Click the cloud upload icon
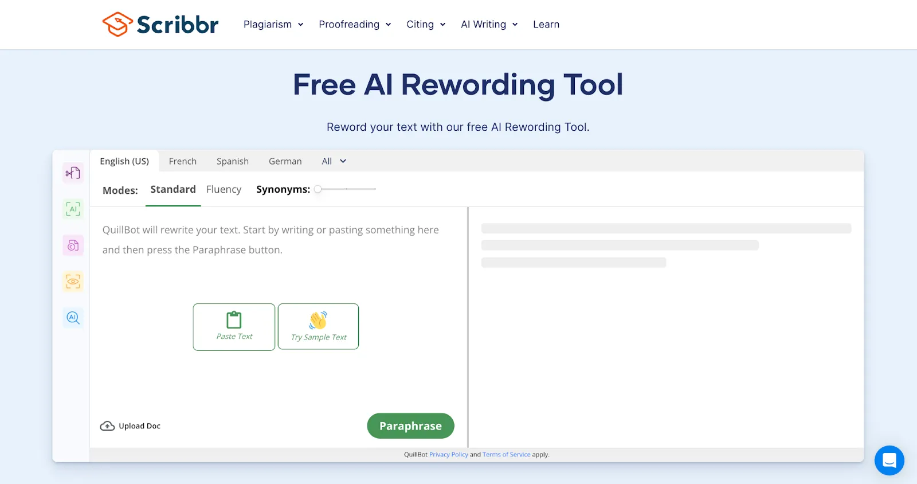Viewport: 917px width, 484px height. [107, 426]
